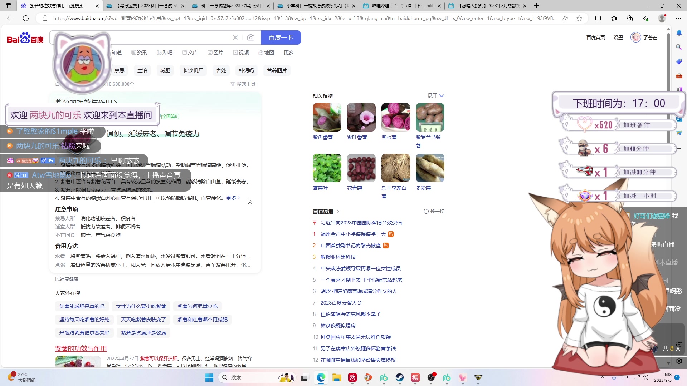This screenshot has width=687, height=386.
Task: Open hot search 福州全市中小学停课停学一天
Action: pyautogui.click(x=353, y=234)
